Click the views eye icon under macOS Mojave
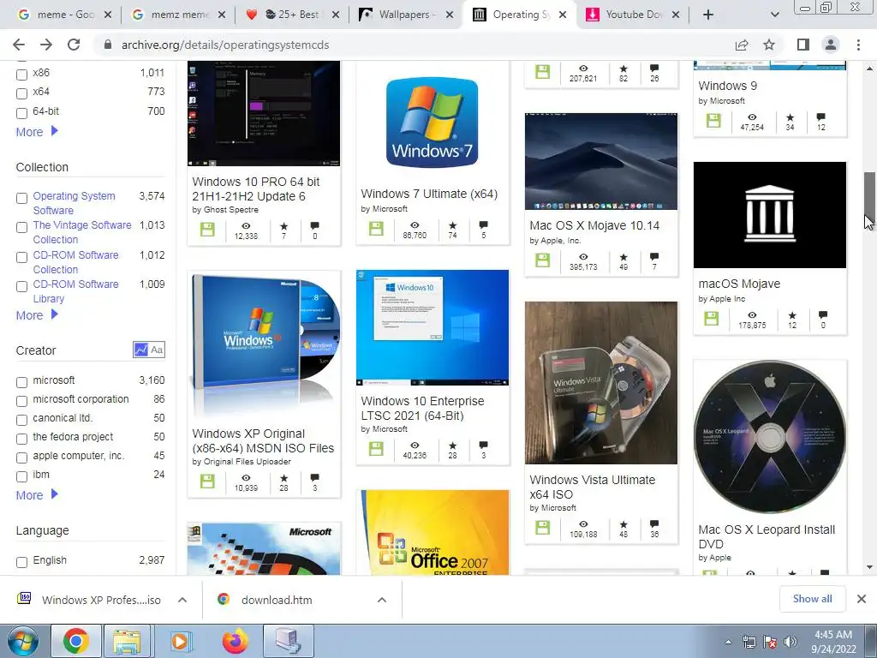Viewport: 877px width, 658px height. click(x=752, y=315)
